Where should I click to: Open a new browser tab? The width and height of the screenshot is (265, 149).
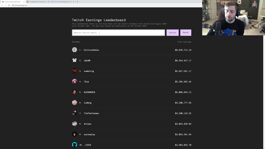[x=77, y=2]
